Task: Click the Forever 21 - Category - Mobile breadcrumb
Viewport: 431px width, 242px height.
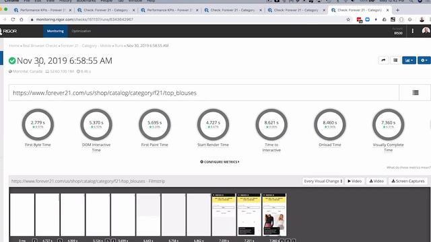Action: click(x=86, y=46)
